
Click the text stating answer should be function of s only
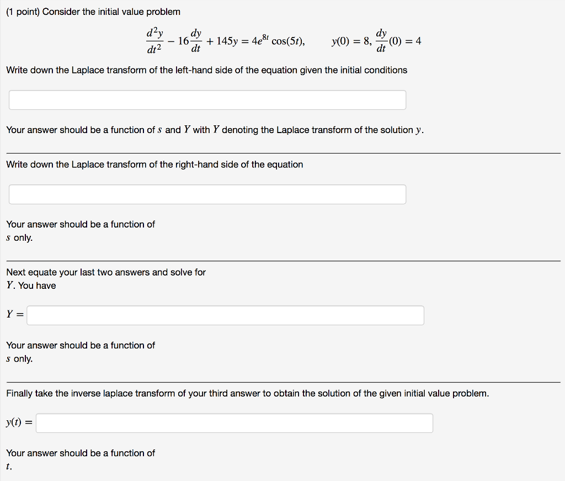pos(80,231)
